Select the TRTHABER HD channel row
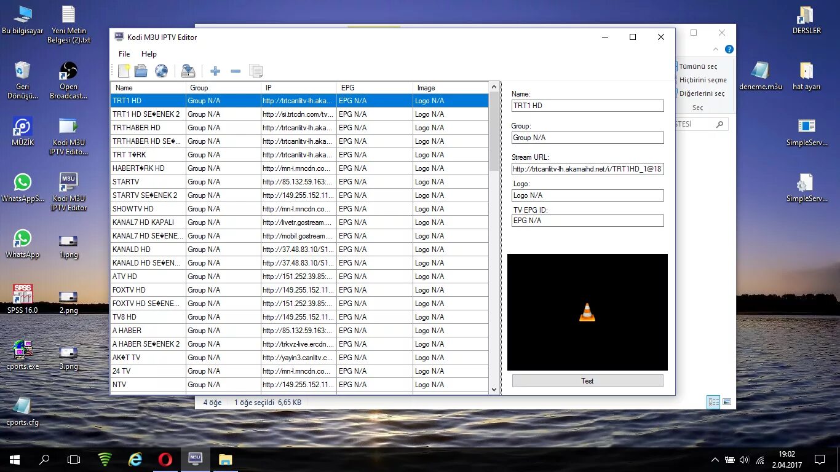 (x=299, y=128)
